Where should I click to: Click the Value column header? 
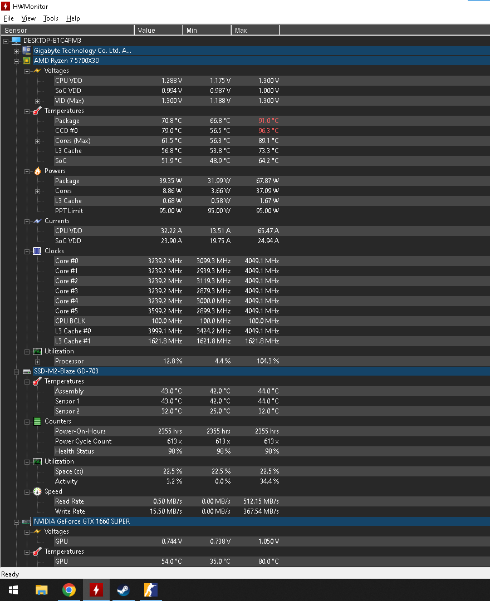click(x=158, y=30)
